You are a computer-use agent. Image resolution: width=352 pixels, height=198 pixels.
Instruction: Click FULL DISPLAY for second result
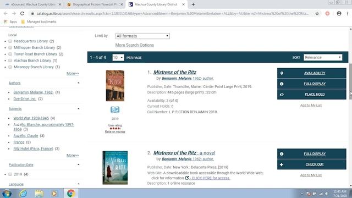coord(312,154)
